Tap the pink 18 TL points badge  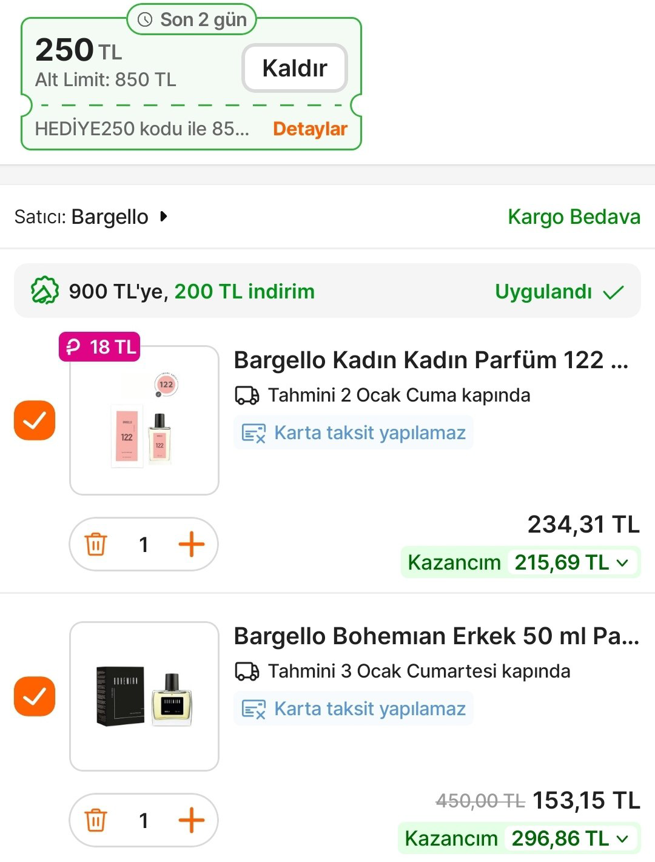[x=100, y=347]
